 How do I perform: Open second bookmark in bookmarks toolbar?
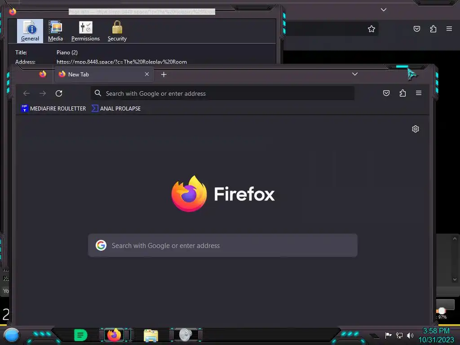116,109
